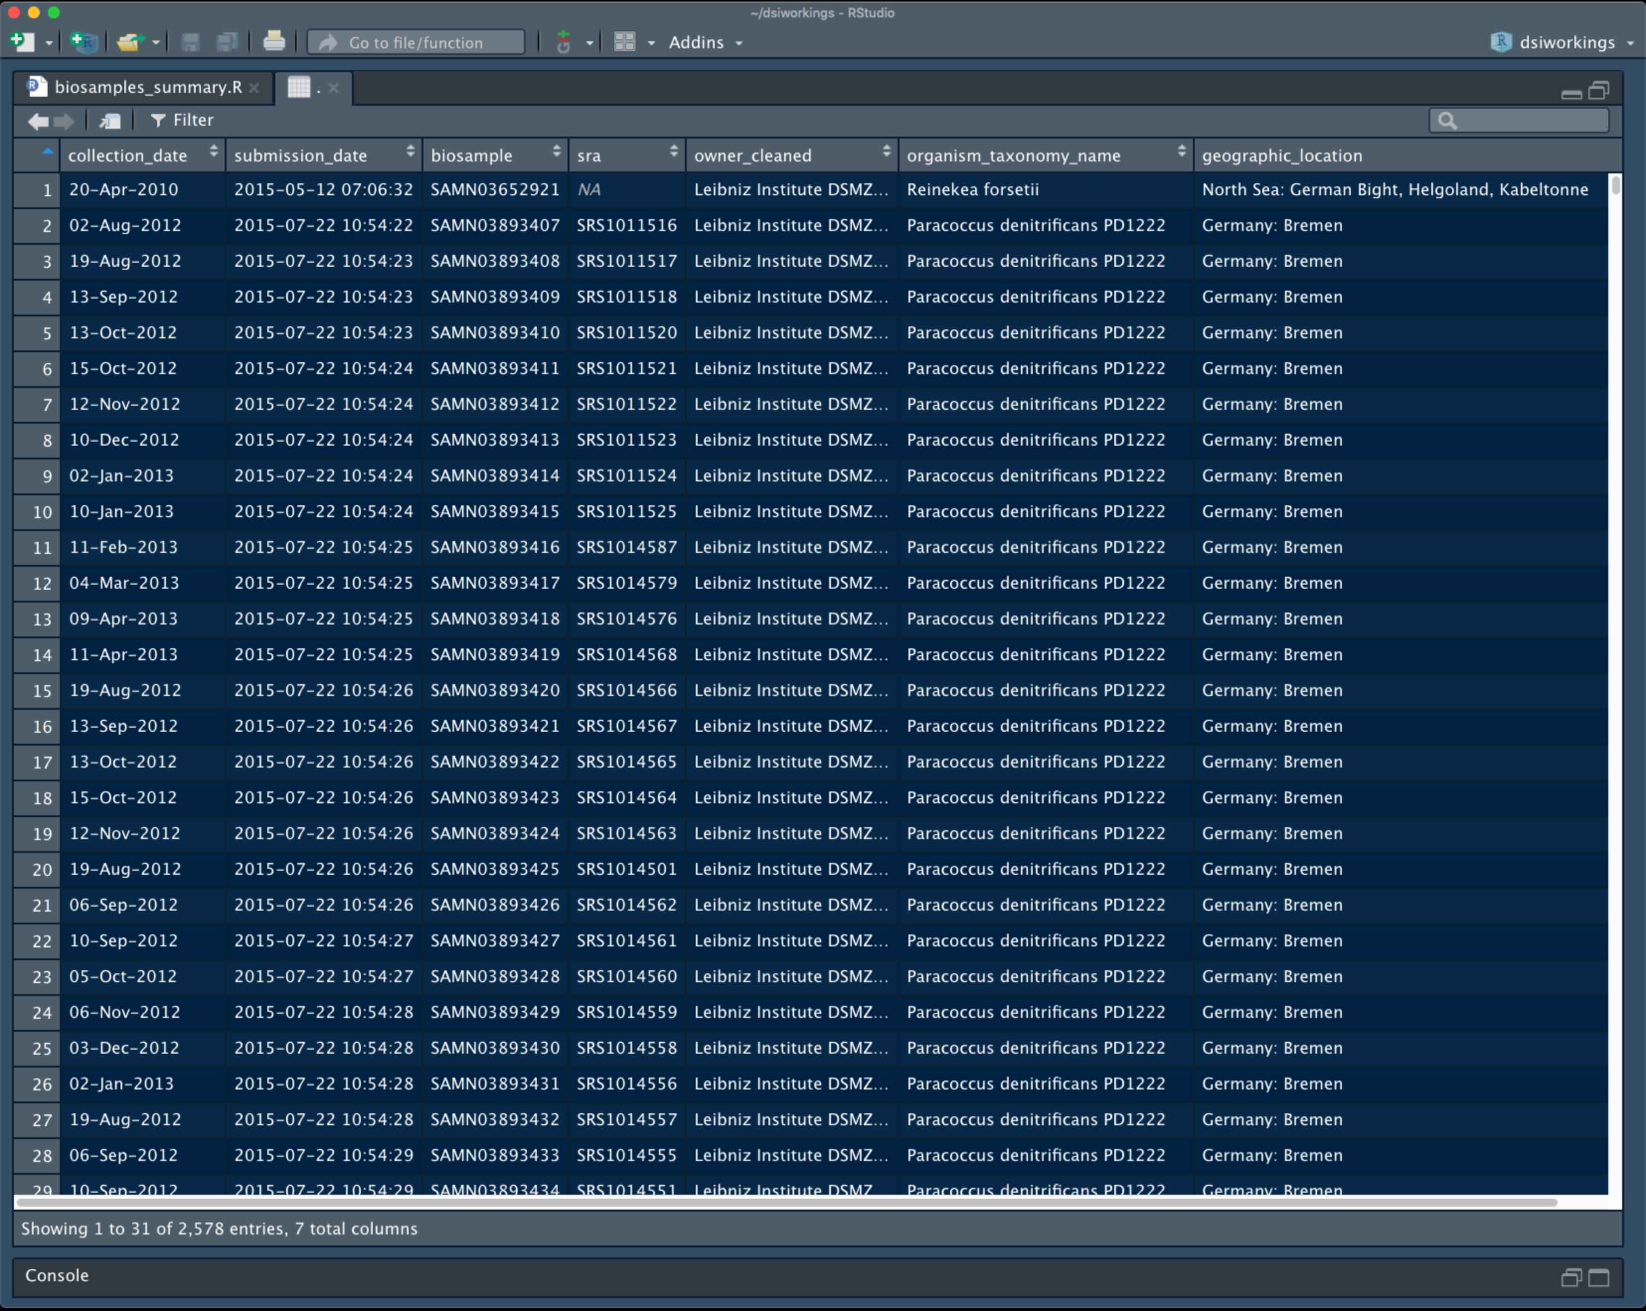This screenshot has height=1311, width=1646.
Task: Go back to previous source location
Action: click(x=38, y=121)
